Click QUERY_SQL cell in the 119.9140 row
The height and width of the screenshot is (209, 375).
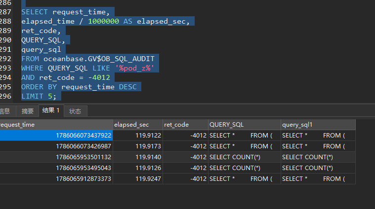pos(245,157)
